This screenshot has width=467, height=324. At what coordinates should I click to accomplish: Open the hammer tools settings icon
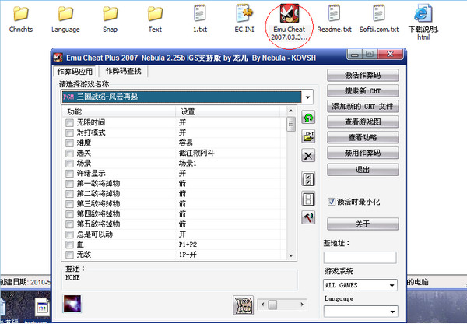308,217
